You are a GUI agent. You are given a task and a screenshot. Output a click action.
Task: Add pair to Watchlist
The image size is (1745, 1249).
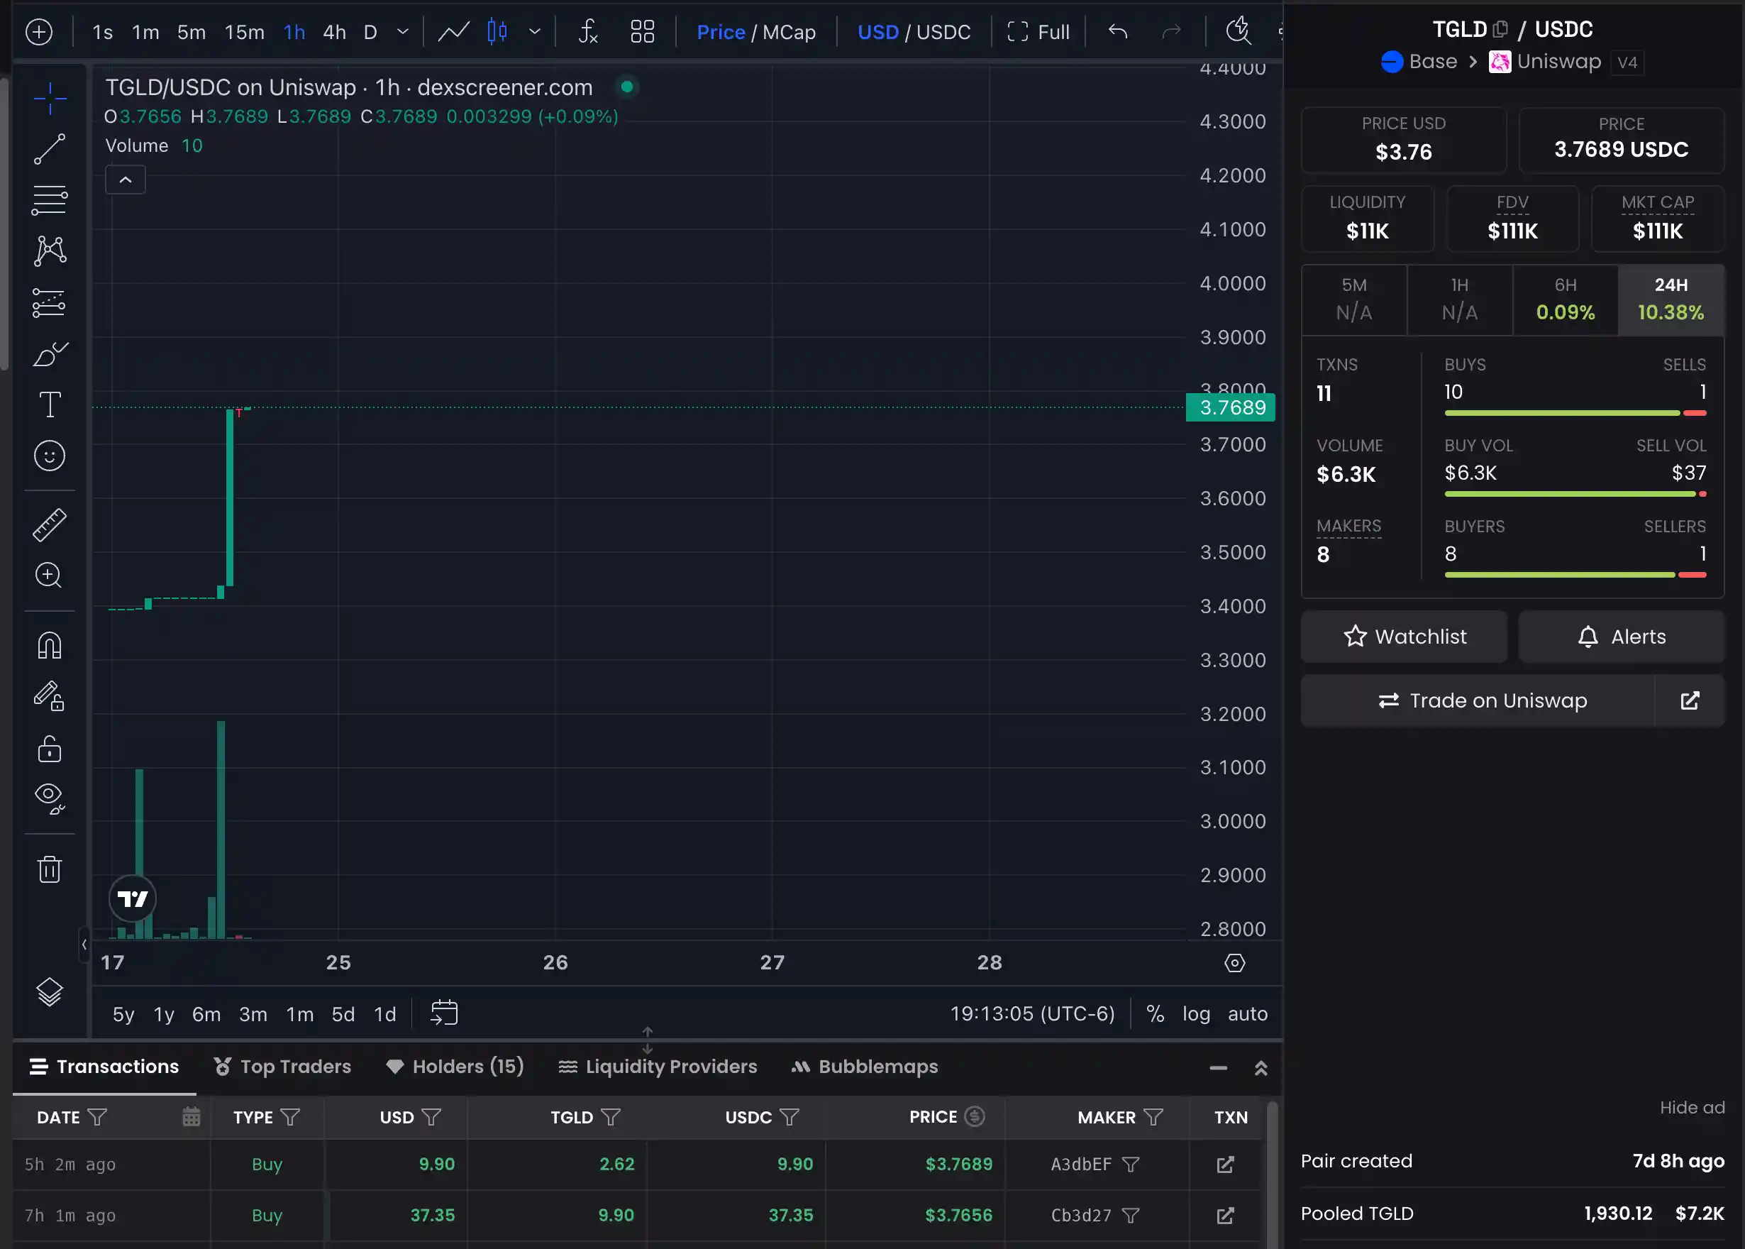click(1404, 637)
